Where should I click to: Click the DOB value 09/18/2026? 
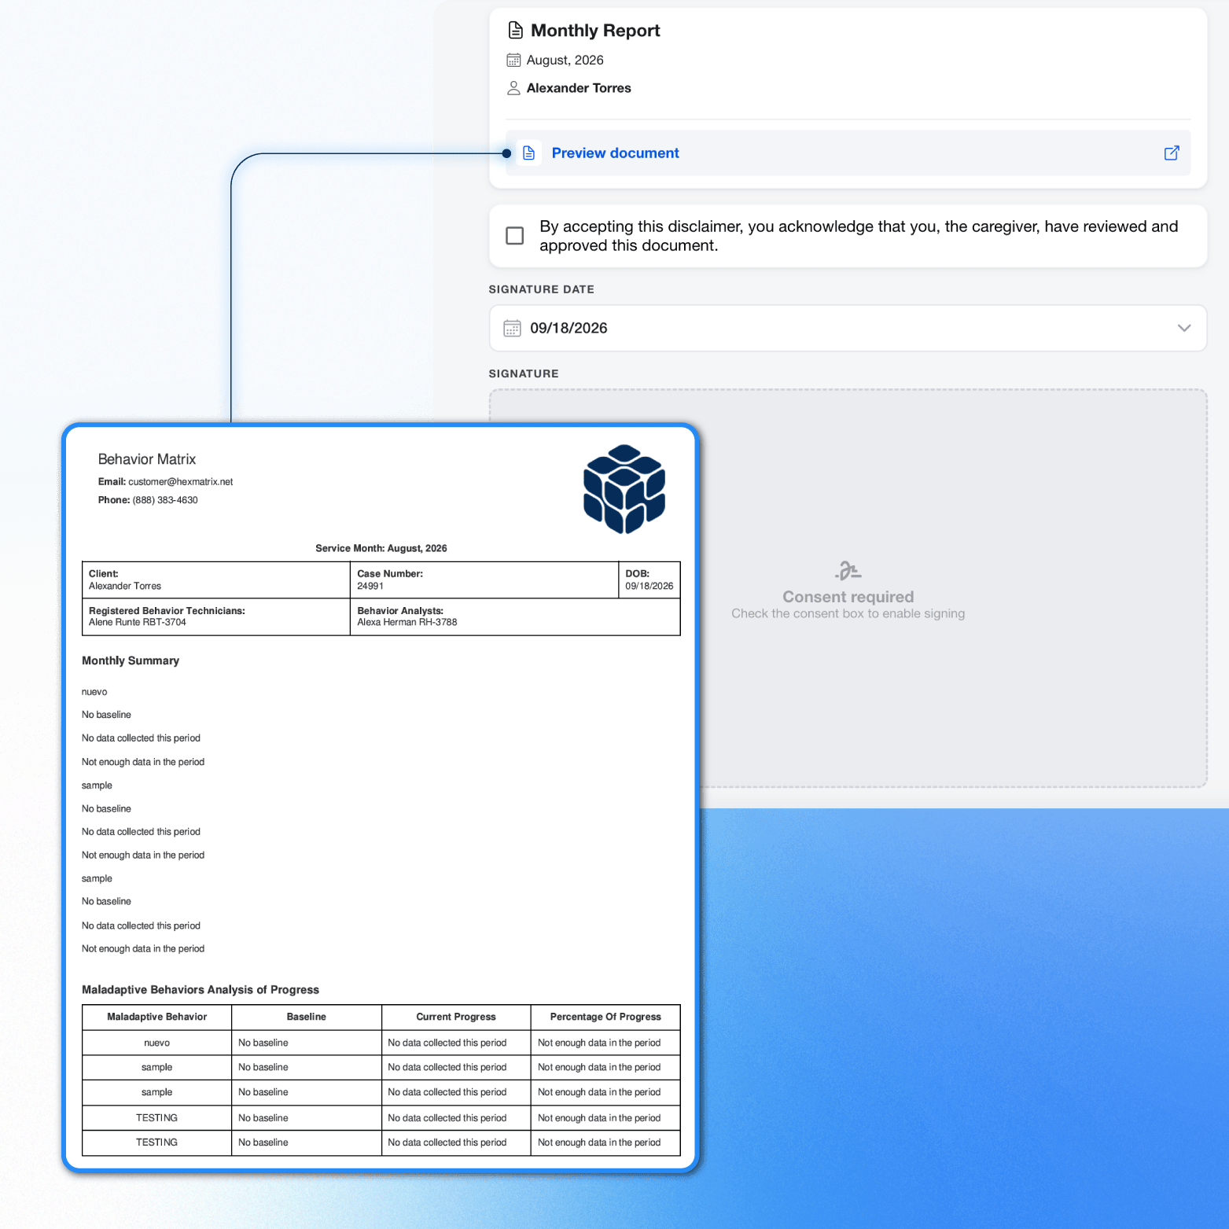[649, 586]
